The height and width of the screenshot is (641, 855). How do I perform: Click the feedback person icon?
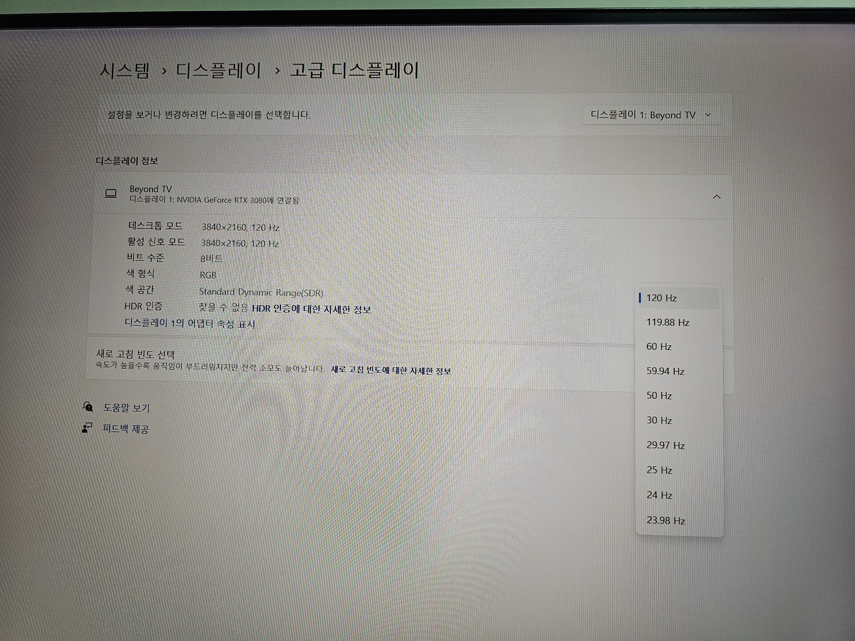coord(87,428)
